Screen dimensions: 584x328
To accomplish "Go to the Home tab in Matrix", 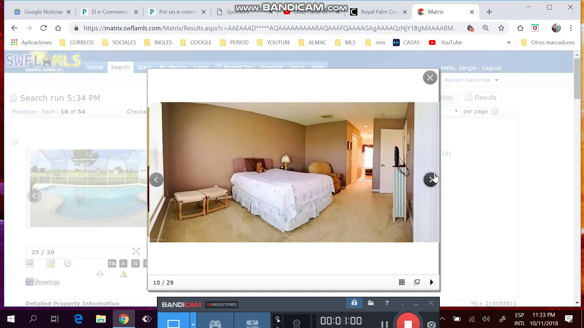I will coord(95,67).
